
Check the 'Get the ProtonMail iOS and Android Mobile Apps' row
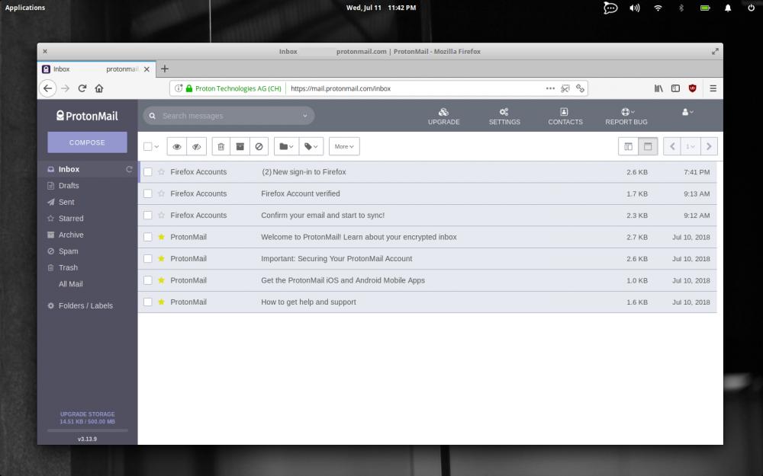(x=148, y=280)
